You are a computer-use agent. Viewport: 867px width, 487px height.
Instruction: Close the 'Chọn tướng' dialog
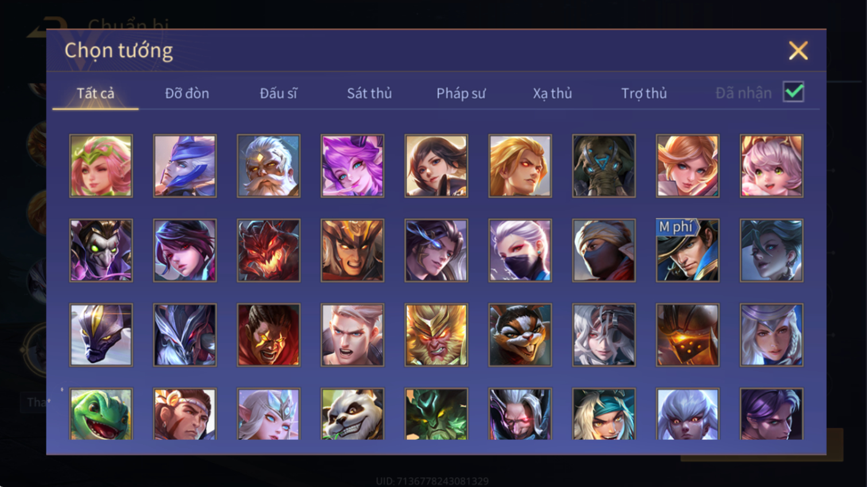click(798, 51)
